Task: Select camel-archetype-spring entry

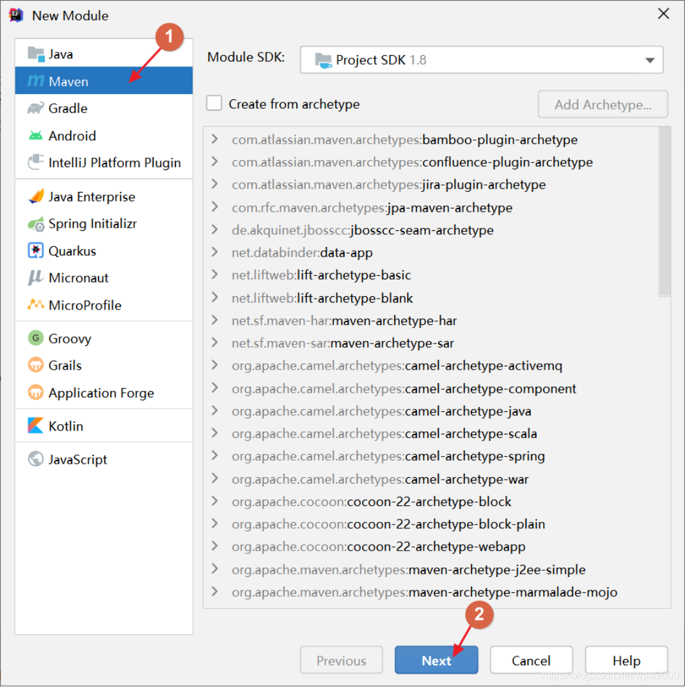Action: tap(388, 456)
